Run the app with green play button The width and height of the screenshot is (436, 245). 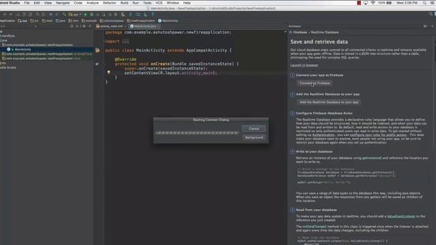(x=86, y=14)
